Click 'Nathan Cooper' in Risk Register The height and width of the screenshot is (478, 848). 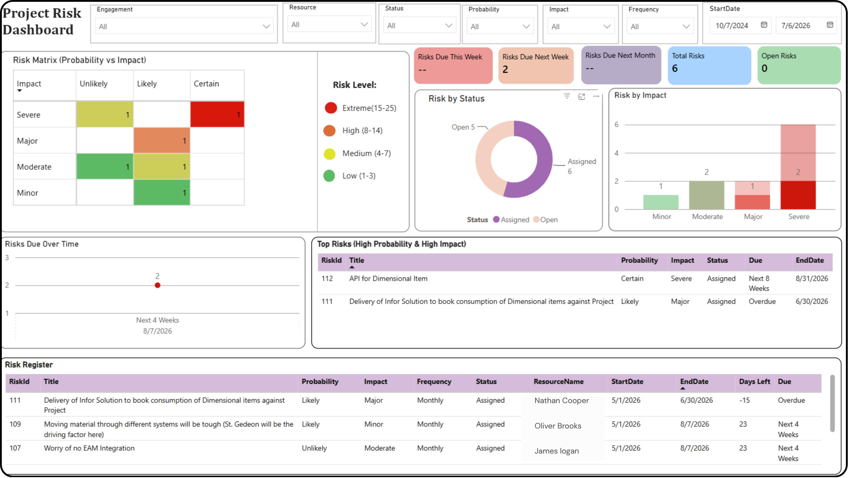(x=562, y=400)
